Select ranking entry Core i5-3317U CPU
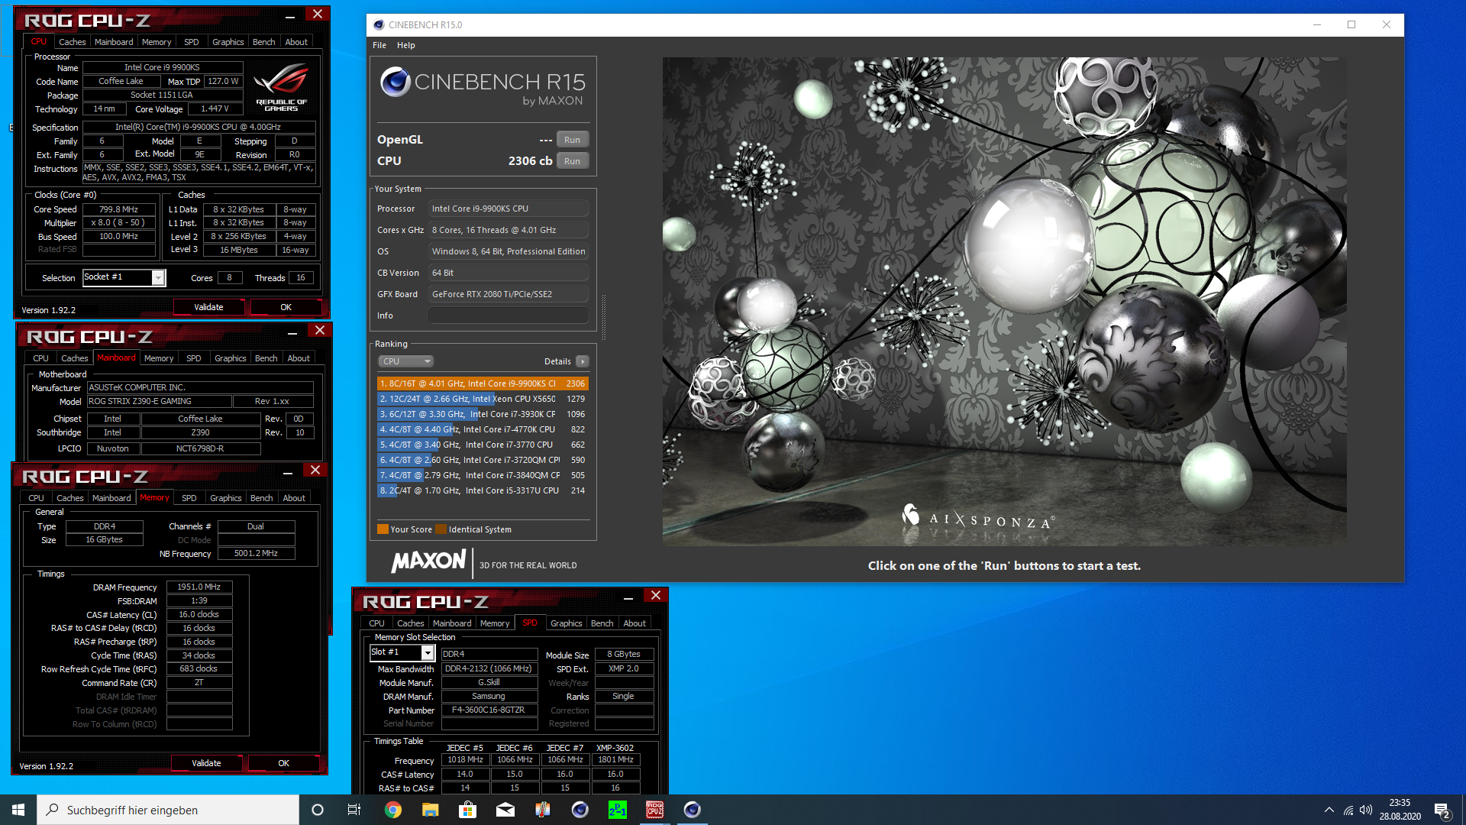The image size is (1466, 825). coord(483,490)
